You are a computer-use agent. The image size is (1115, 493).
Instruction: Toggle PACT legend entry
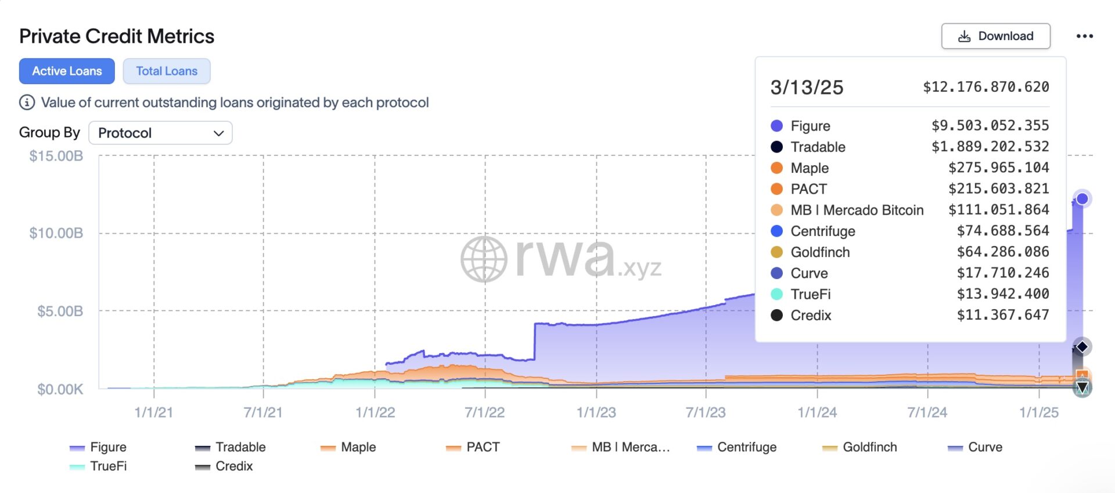click(473, 447)
